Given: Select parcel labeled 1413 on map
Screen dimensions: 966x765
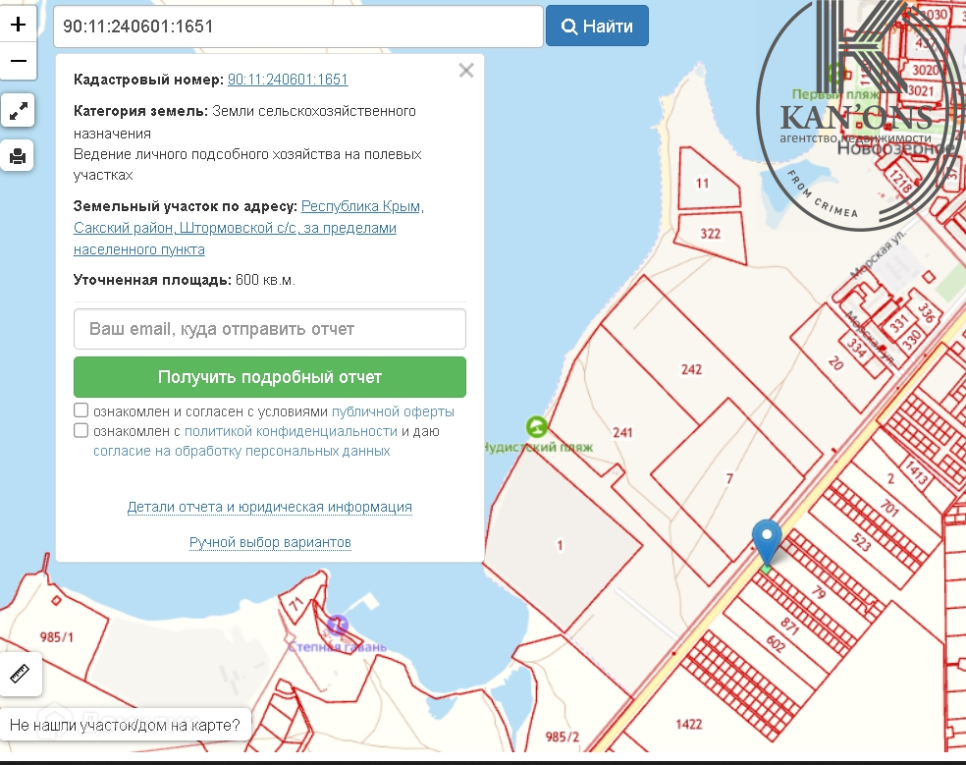Looking at the screenshot, I should click(x=917, y=473).
